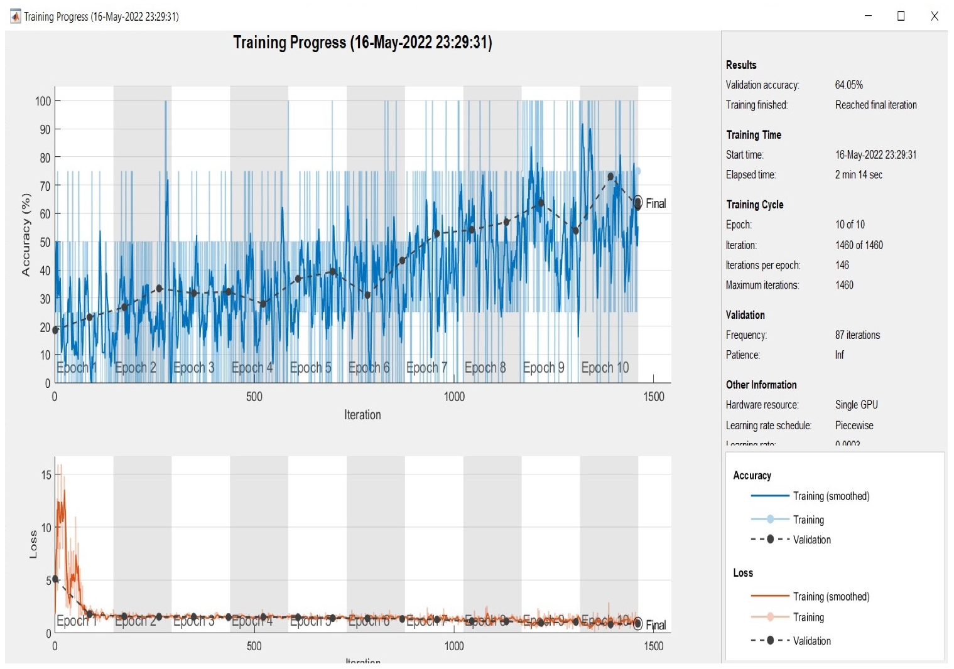Viewport: 954px width, 669px height.
Task: Minimize the Training Progress window
Action: pyautogui.click(x=868, y=16)
